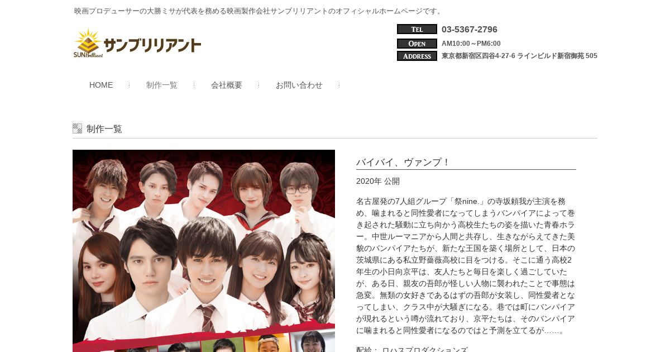Screen dimensions: 670x352
Task: Click the AM10:00～PM6:00 hours text
Action: pos(471,43)
